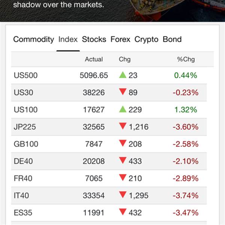Viewport: 225px width, 225px height.
Task: View the Bond tab
Action: 172,39
